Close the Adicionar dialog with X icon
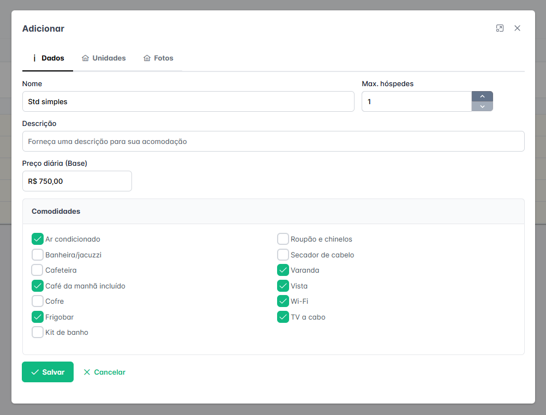The height and width of the screenshot is (415, 546). tap(517, 28)
